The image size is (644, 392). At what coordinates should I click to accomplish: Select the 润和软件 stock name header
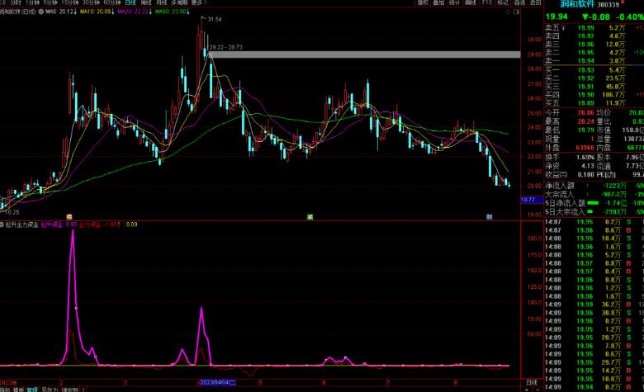coord(577,4)
